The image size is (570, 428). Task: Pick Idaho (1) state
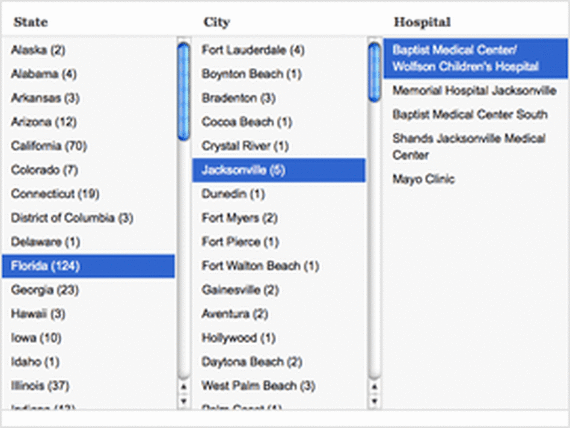88,362
